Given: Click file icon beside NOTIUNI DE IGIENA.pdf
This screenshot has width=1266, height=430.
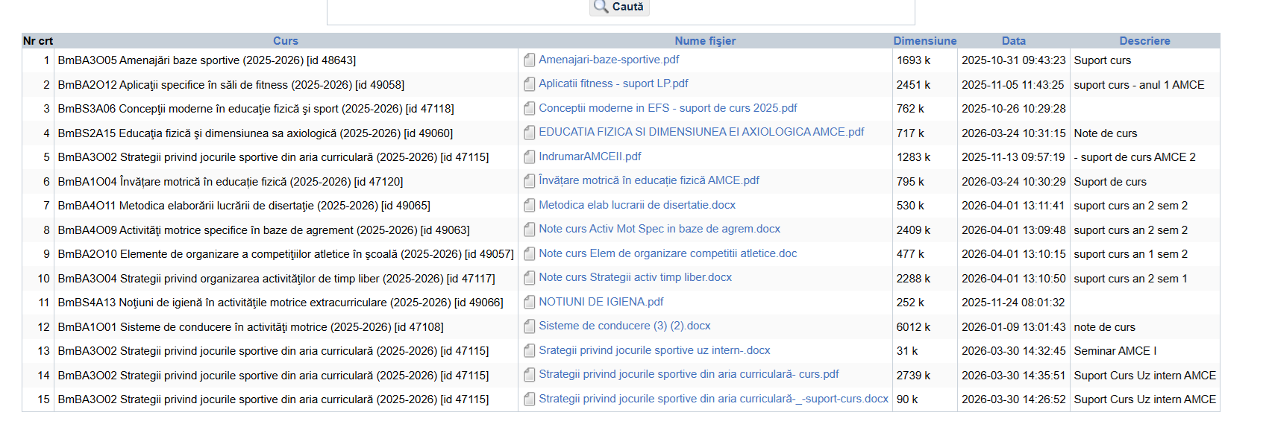Looking at the screenshot, I should tap(529, 303).
